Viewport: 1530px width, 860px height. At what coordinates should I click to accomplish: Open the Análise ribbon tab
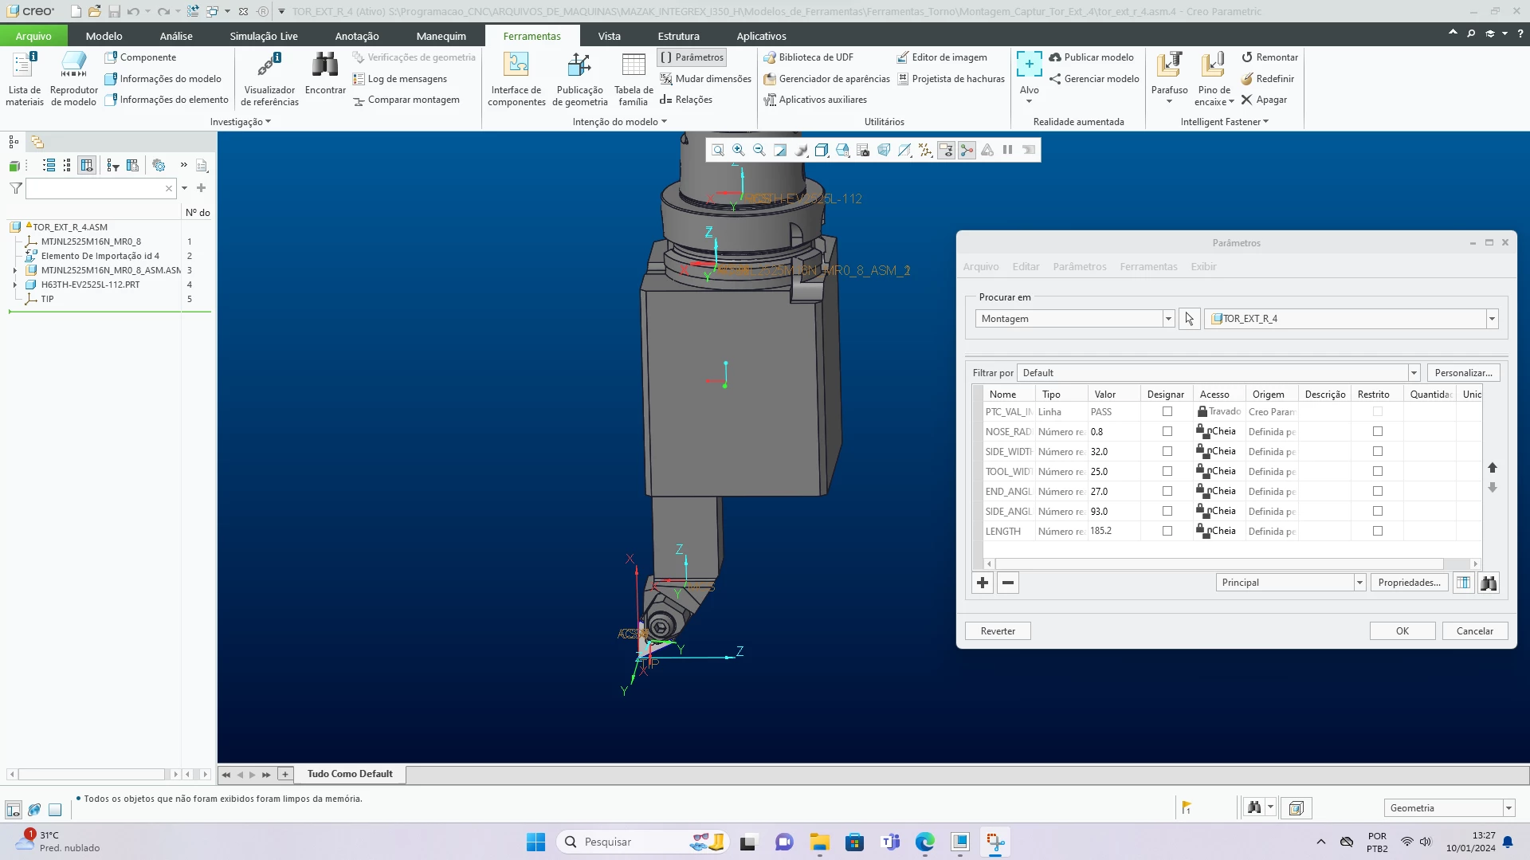point(176,36)
